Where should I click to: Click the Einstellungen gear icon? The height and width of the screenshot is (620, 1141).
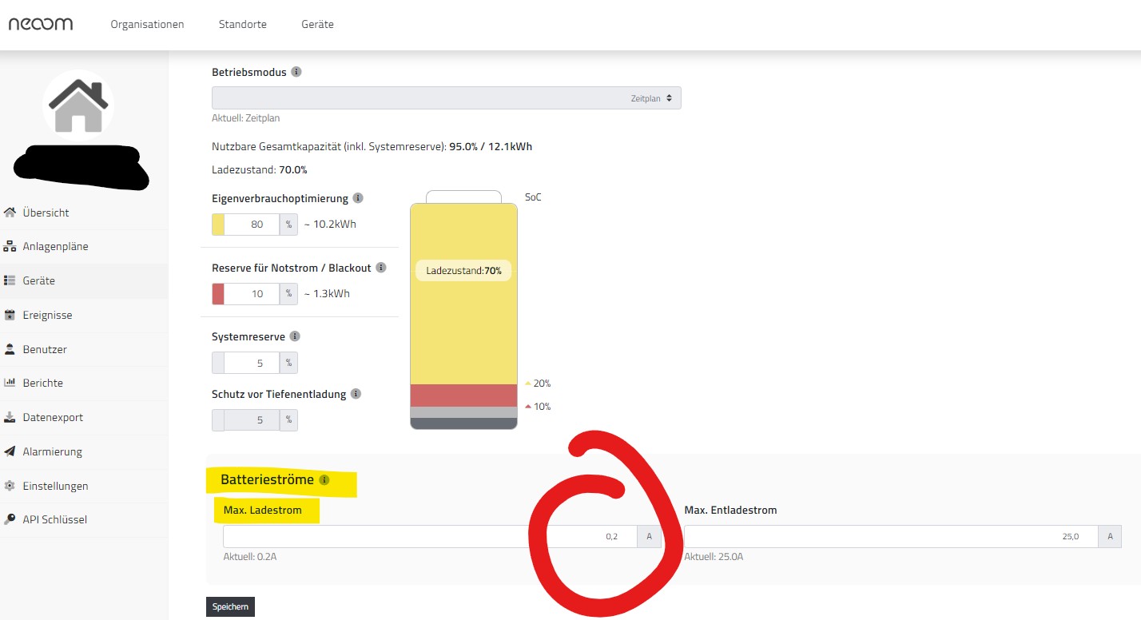[10, 486]
